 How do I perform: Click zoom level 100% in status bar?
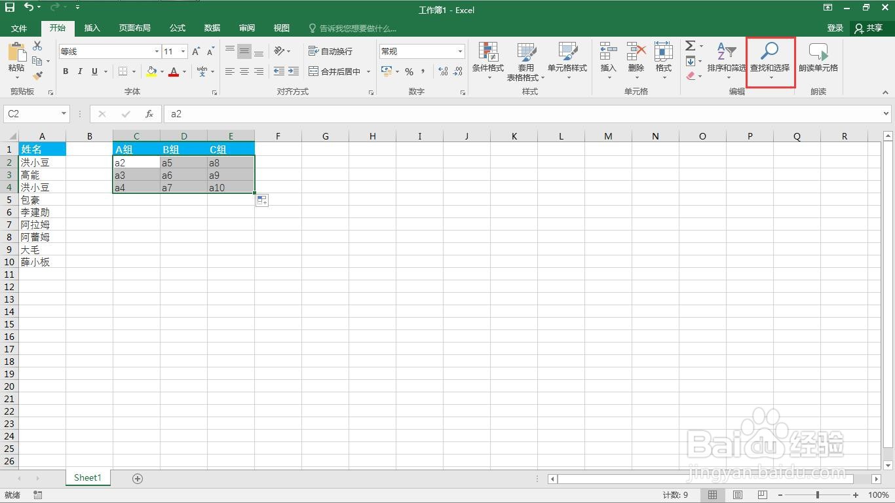pyautogui.click(x=878, y=495)
